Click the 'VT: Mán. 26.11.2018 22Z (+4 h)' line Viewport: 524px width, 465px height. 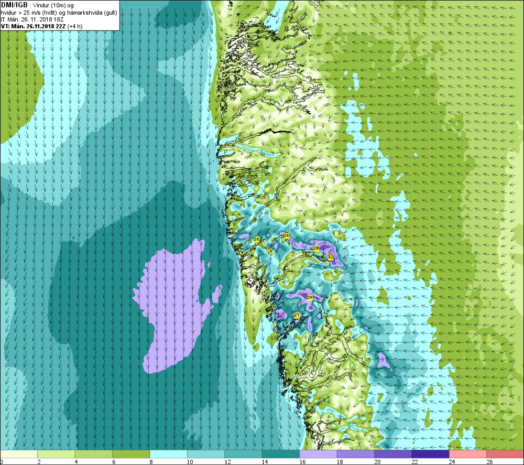click(x=42, y=26)
